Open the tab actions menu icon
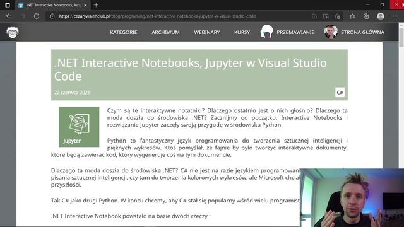The height and width of the screenshot is (227, 404). click(x=8, y=5)
